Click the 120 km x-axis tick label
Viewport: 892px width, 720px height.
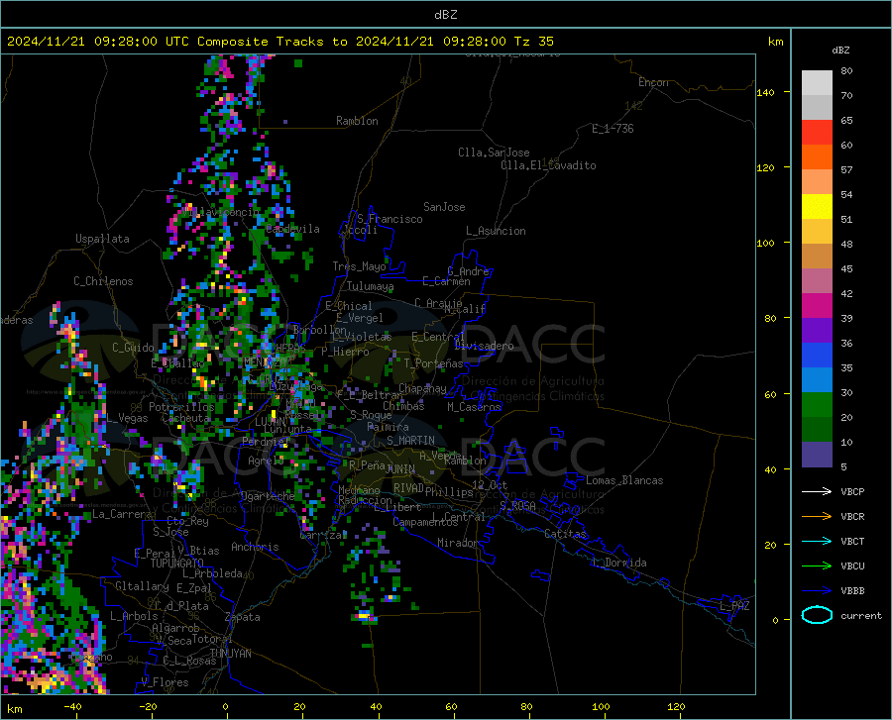click(676, 706)
